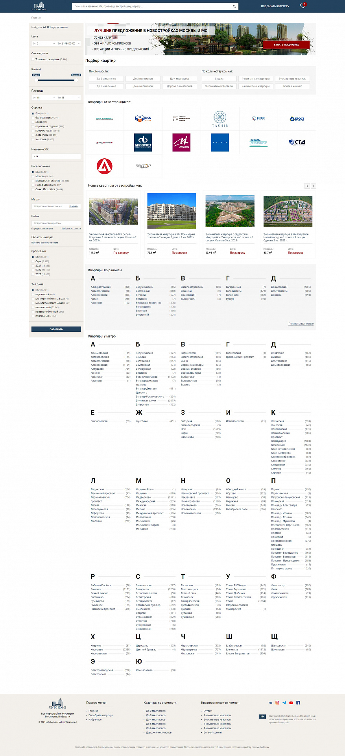Open footer link 'До 4 миллионов'
The height and width of the screenshot is (756, 345).
[156, 719]
